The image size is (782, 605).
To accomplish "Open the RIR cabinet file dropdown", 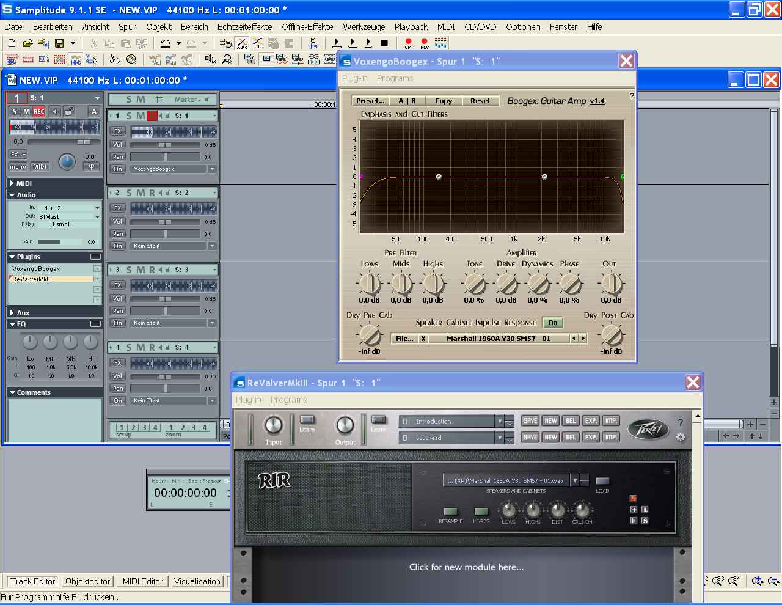I will (575, 481).
